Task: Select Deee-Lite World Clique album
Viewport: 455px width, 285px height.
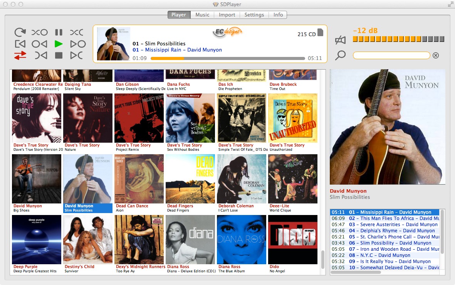Action: click(293, 183)
